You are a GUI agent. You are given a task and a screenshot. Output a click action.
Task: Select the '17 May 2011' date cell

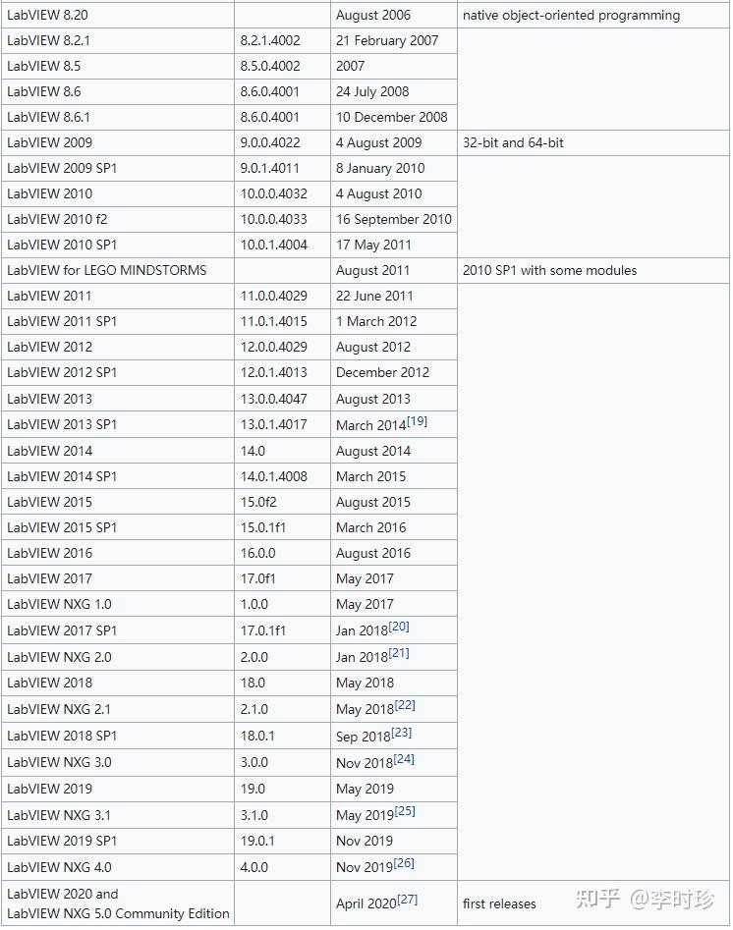pyautogui.click(x=393, y=245)
